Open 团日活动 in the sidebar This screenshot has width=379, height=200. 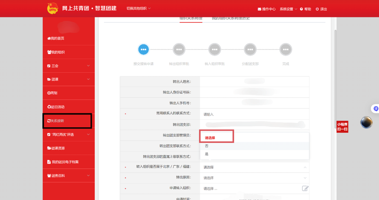click(56, 107)
